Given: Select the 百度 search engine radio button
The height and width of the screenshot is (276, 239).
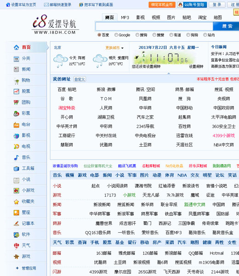Looking at the screenshot, I should coord(99,35).
